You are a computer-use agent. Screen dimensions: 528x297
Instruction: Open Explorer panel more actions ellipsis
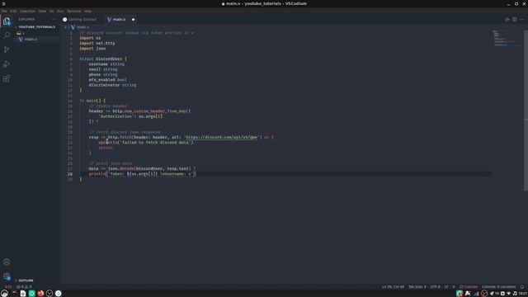pos(53,20)
